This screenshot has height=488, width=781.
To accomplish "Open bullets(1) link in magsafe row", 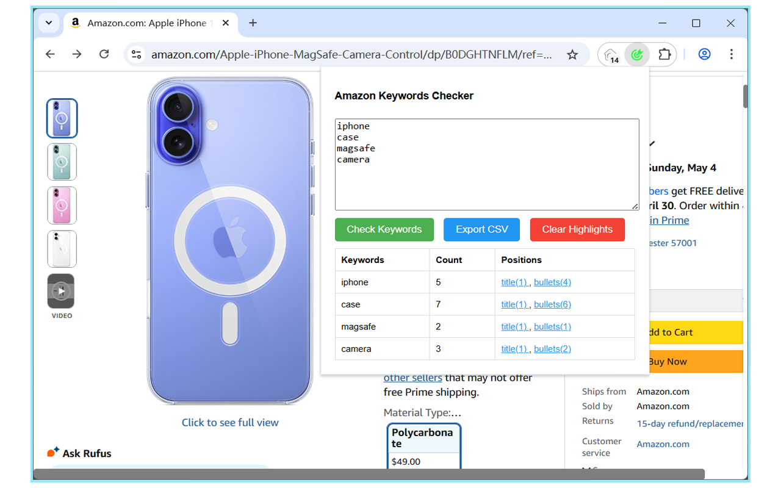I will coord(552,327).
